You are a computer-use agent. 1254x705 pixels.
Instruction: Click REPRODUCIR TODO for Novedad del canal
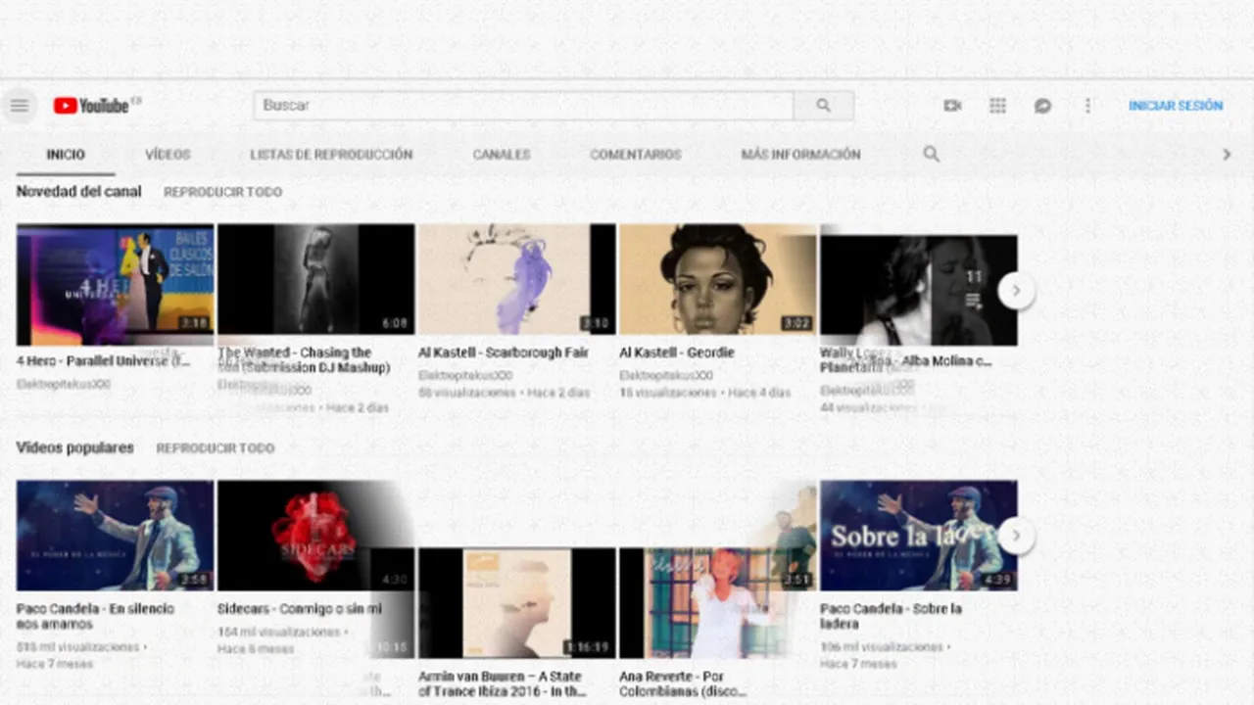coord(223,192)
